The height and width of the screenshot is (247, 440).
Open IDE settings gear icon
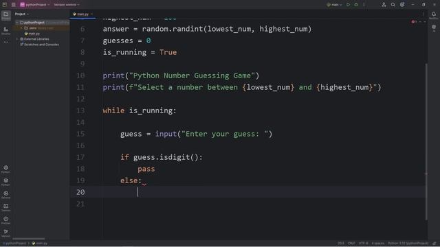click(402, 5)
